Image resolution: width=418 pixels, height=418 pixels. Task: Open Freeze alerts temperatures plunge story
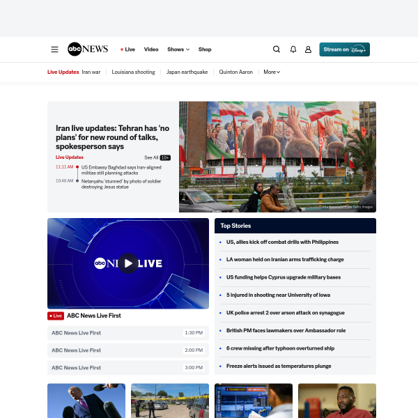click(x=279, y=366)
